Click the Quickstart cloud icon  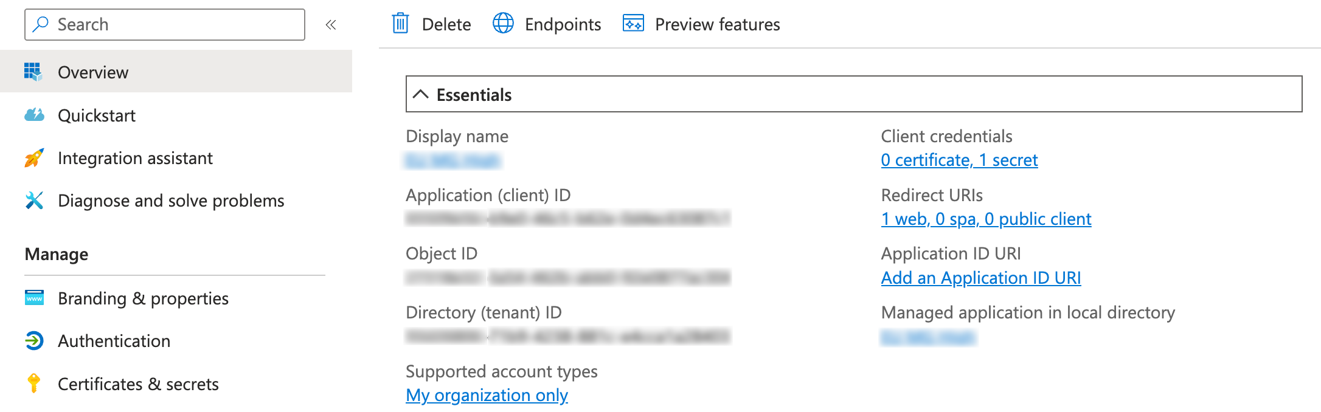[34, 115]
